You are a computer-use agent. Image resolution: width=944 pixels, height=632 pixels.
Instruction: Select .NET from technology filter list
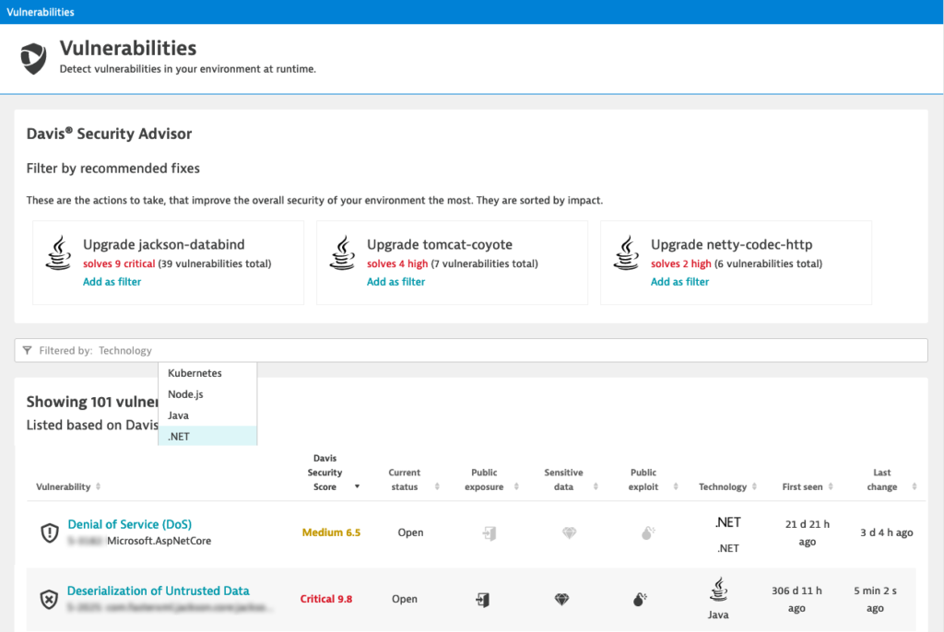click(x=207, y=437)
